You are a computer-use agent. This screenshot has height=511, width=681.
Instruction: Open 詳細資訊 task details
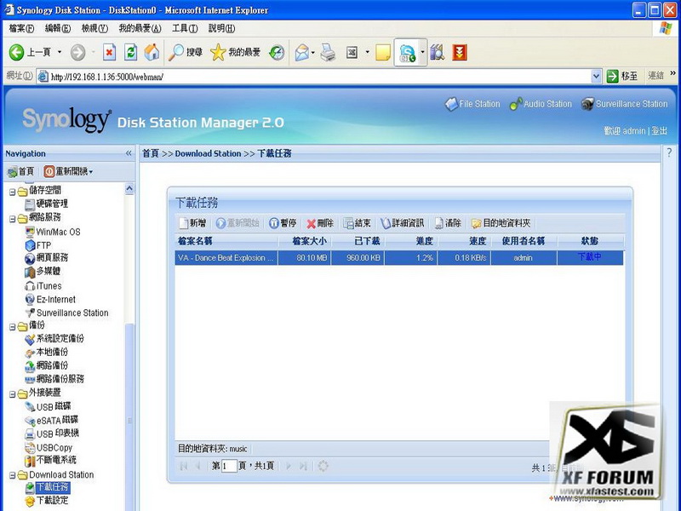coord(402,223)
